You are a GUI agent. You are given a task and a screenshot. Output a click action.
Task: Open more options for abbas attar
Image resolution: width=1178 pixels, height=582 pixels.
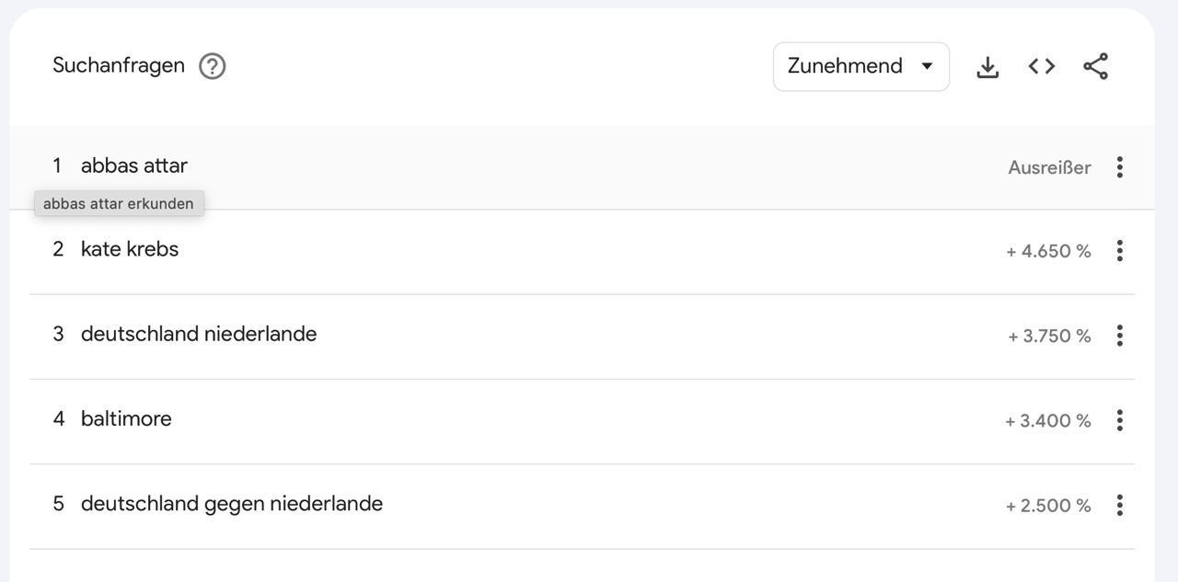click(x=1119, y=167)
